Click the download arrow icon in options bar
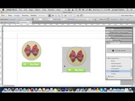This screenshot has height=101, width=135. (95, 19)
